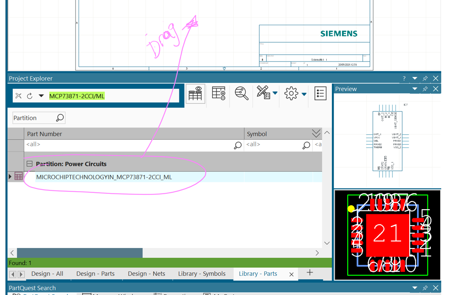Open Preview panel options dropdown
This screenshot has width=451, height=295.
pos(415,89)
